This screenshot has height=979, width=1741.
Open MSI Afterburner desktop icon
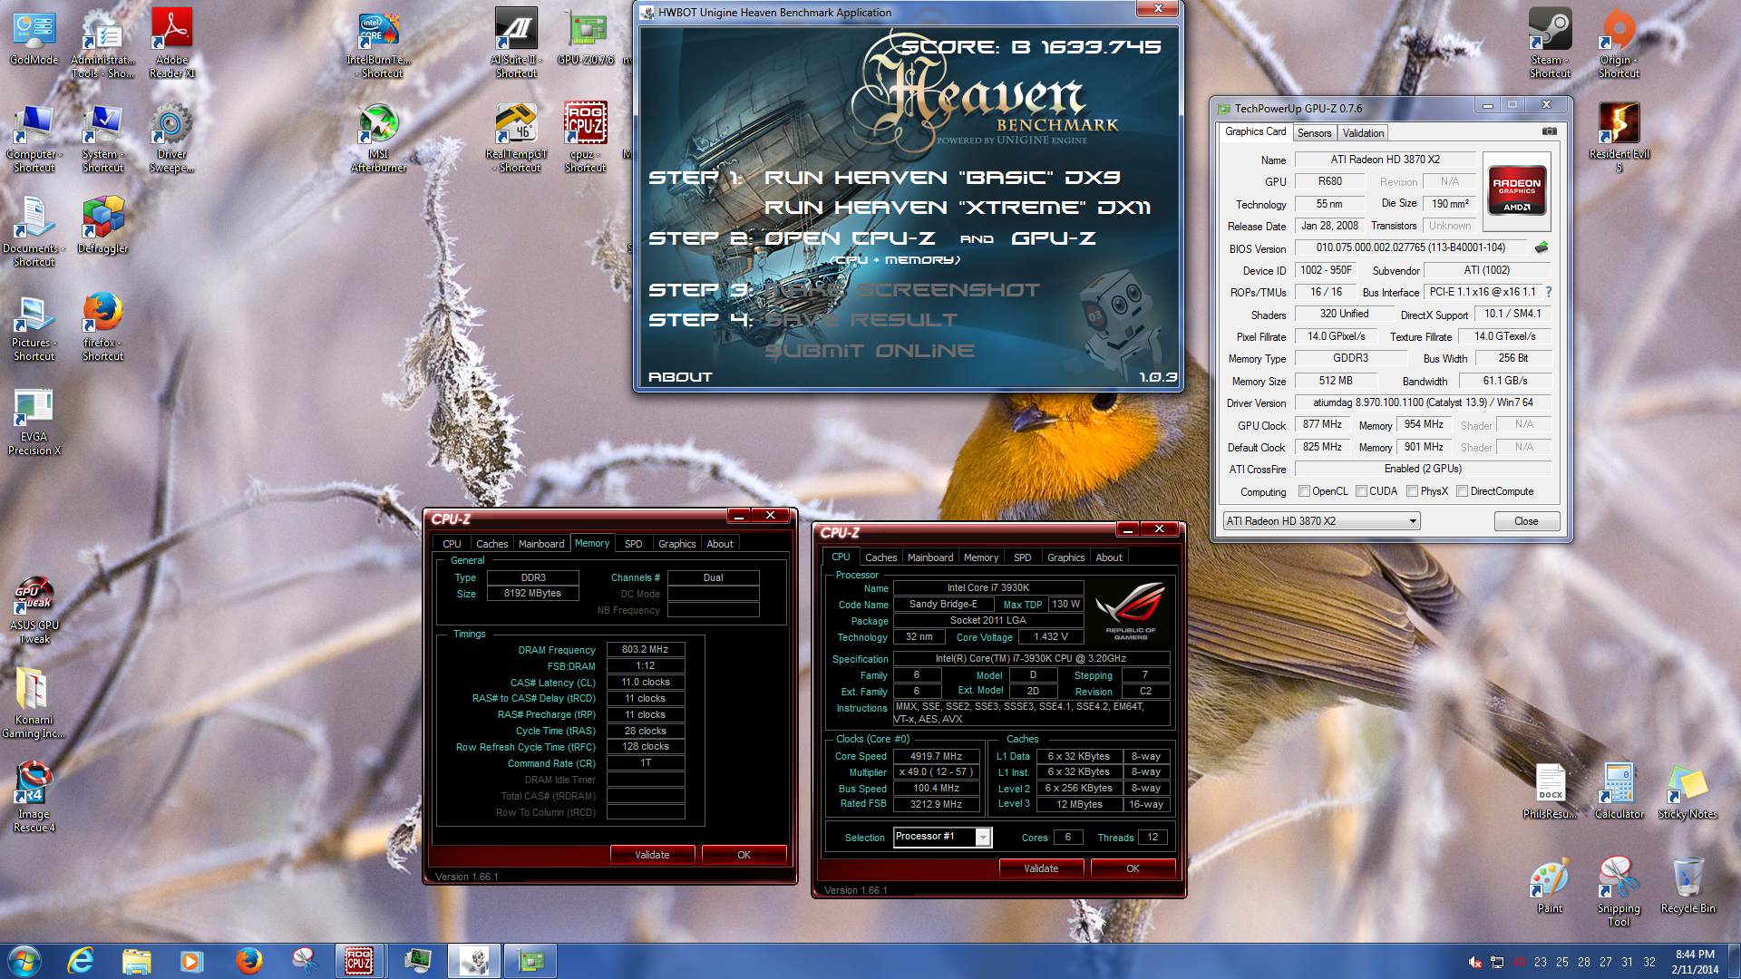tap(378, 139)
